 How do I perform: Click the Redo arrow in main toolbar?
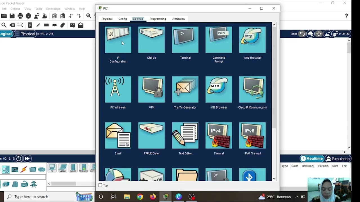(79, 16)
